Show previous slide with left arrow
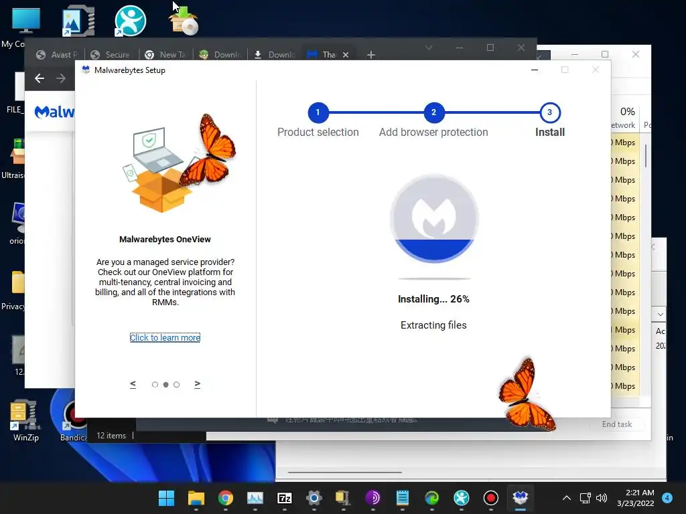Viewport: 686px width, 514px height. (x=133, y=384)
